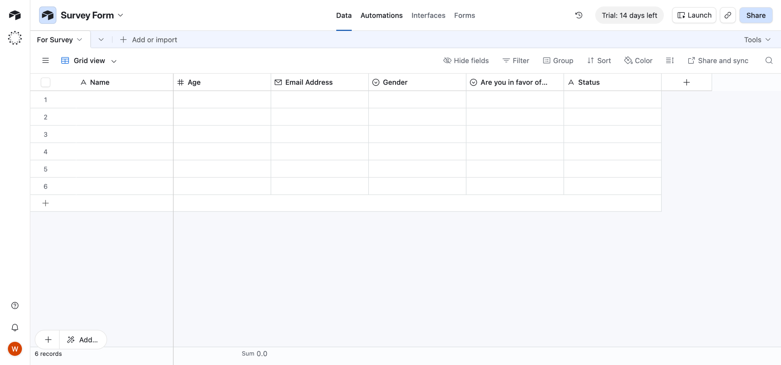The width and height of the screenshot is (781, 365).
Task: Open search with magnifier icon
Action: tap(769, 61)
